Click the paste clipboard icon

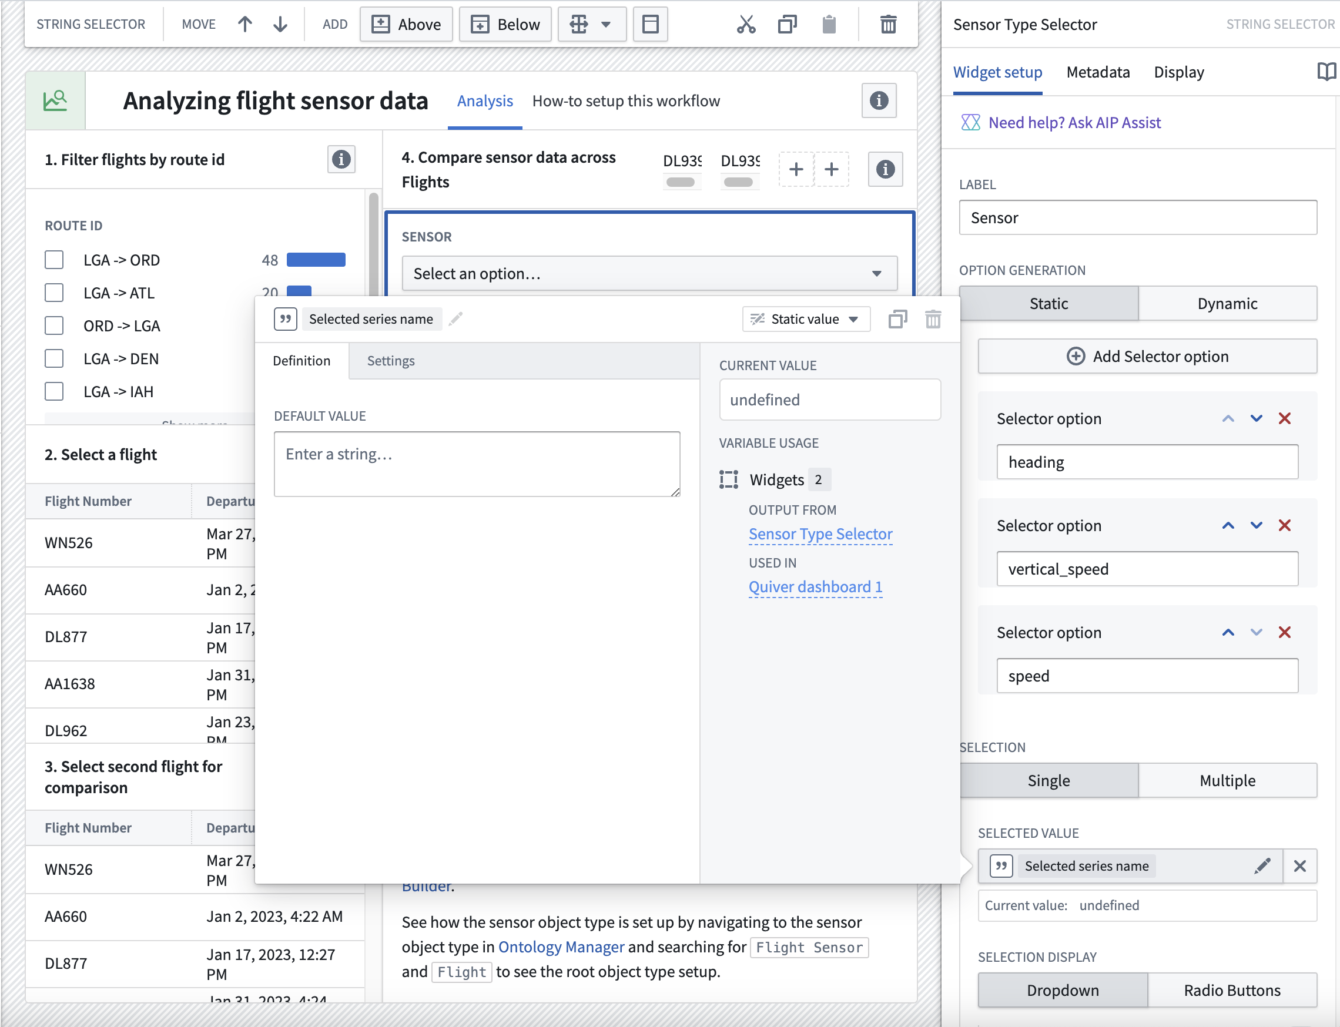click(x=829, y=25)
